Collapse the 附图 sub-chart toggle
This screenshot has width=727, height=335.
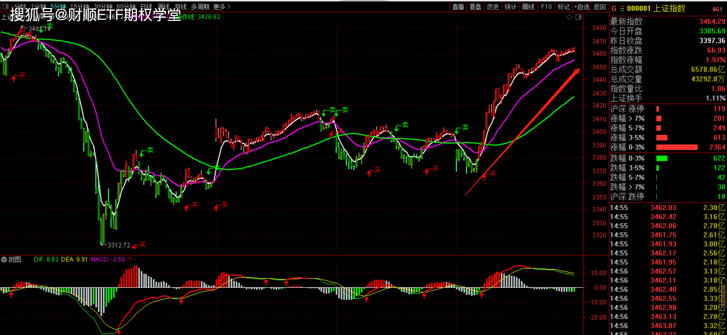(4, 260)
